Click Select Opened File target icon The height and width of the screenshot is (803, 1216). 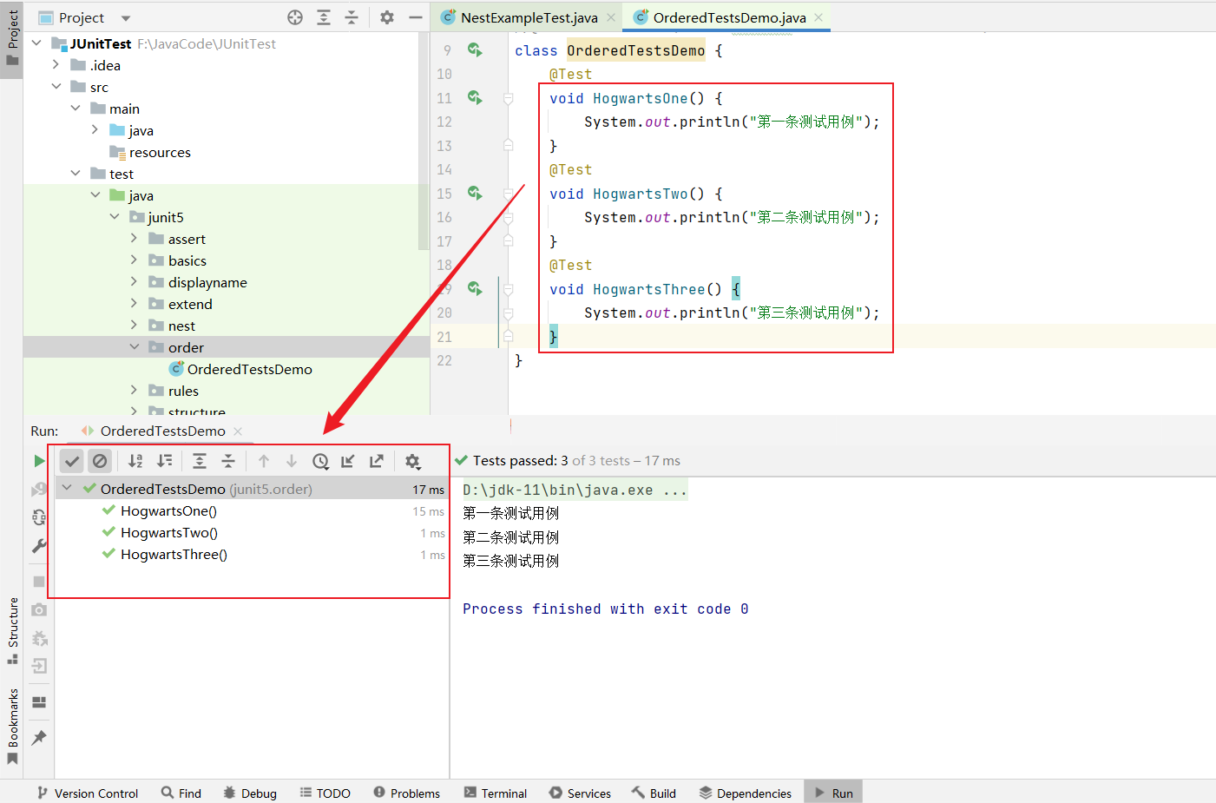pyautogui.click(x=295, y=17)
